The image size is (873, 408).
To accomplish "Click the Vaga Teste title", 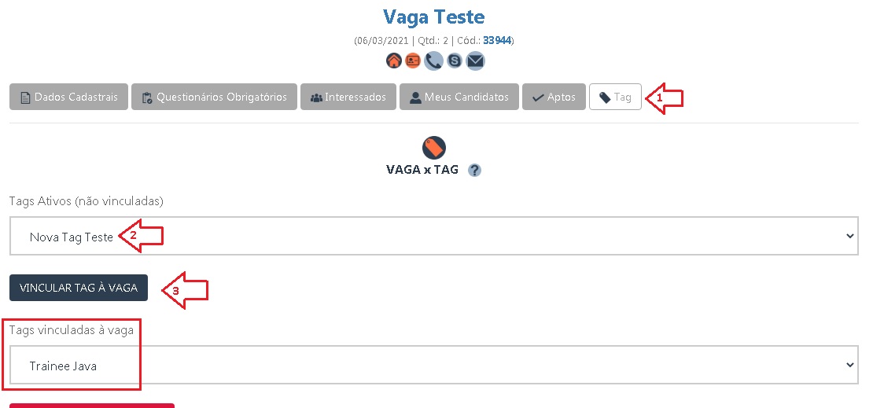I will [433, 17].
